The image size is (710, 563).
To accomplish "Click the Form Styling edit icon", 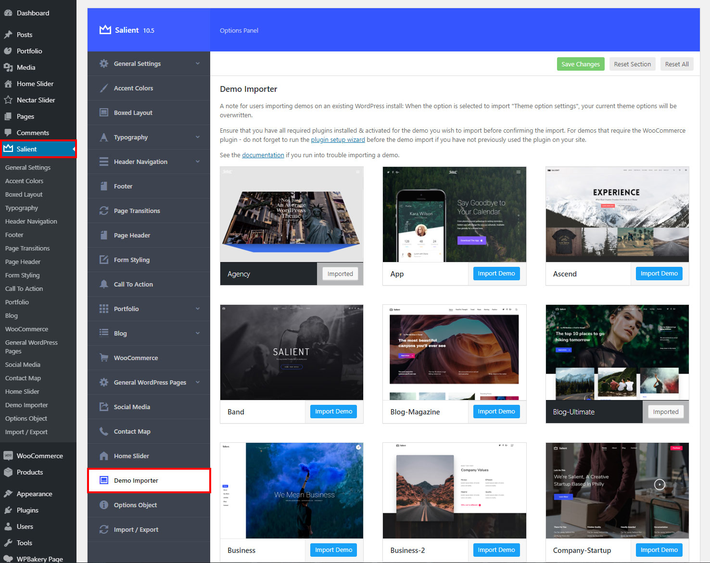I will tap(104, 260).
